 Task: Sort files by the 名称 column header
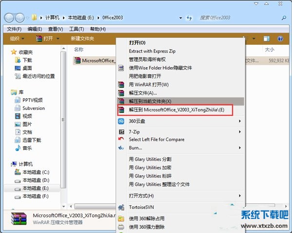pyautogui.click(x=79, y=50)
